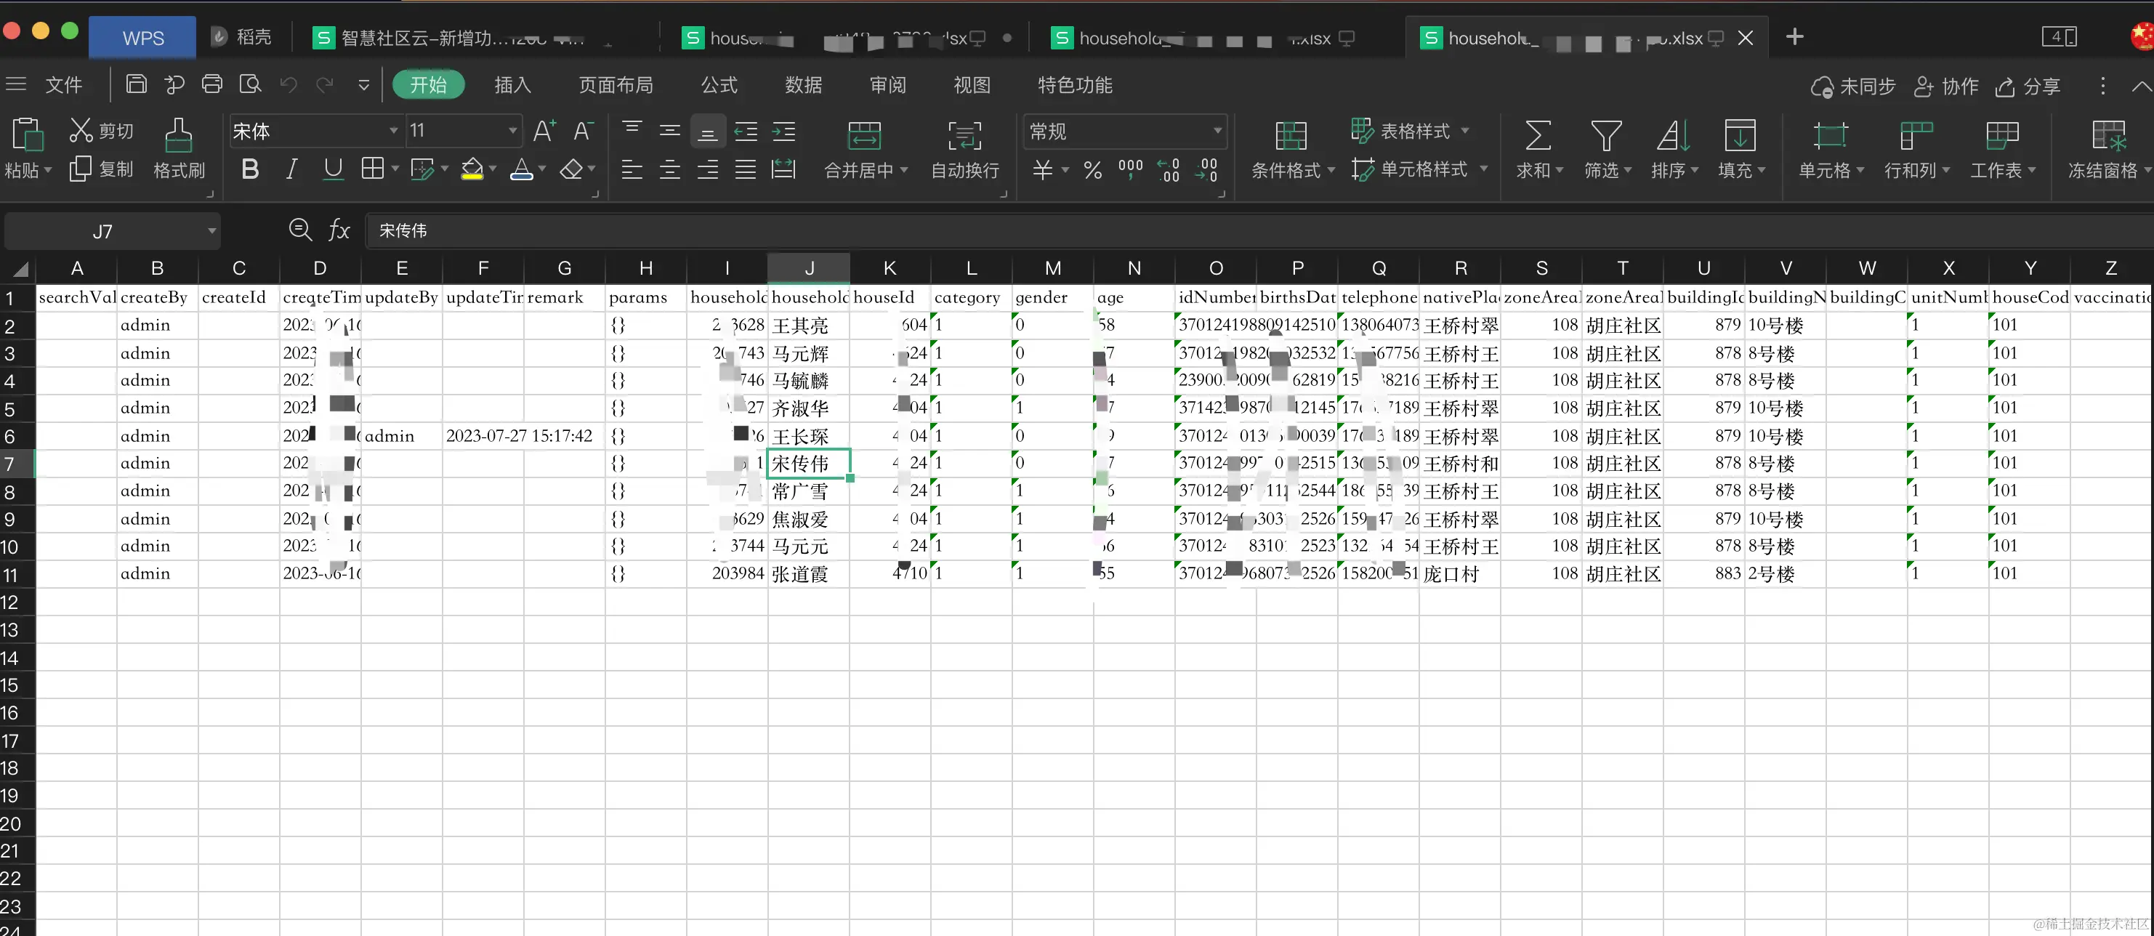Open the font size dropdown
Screen dimensions: 2154x936
click(512, 132)
